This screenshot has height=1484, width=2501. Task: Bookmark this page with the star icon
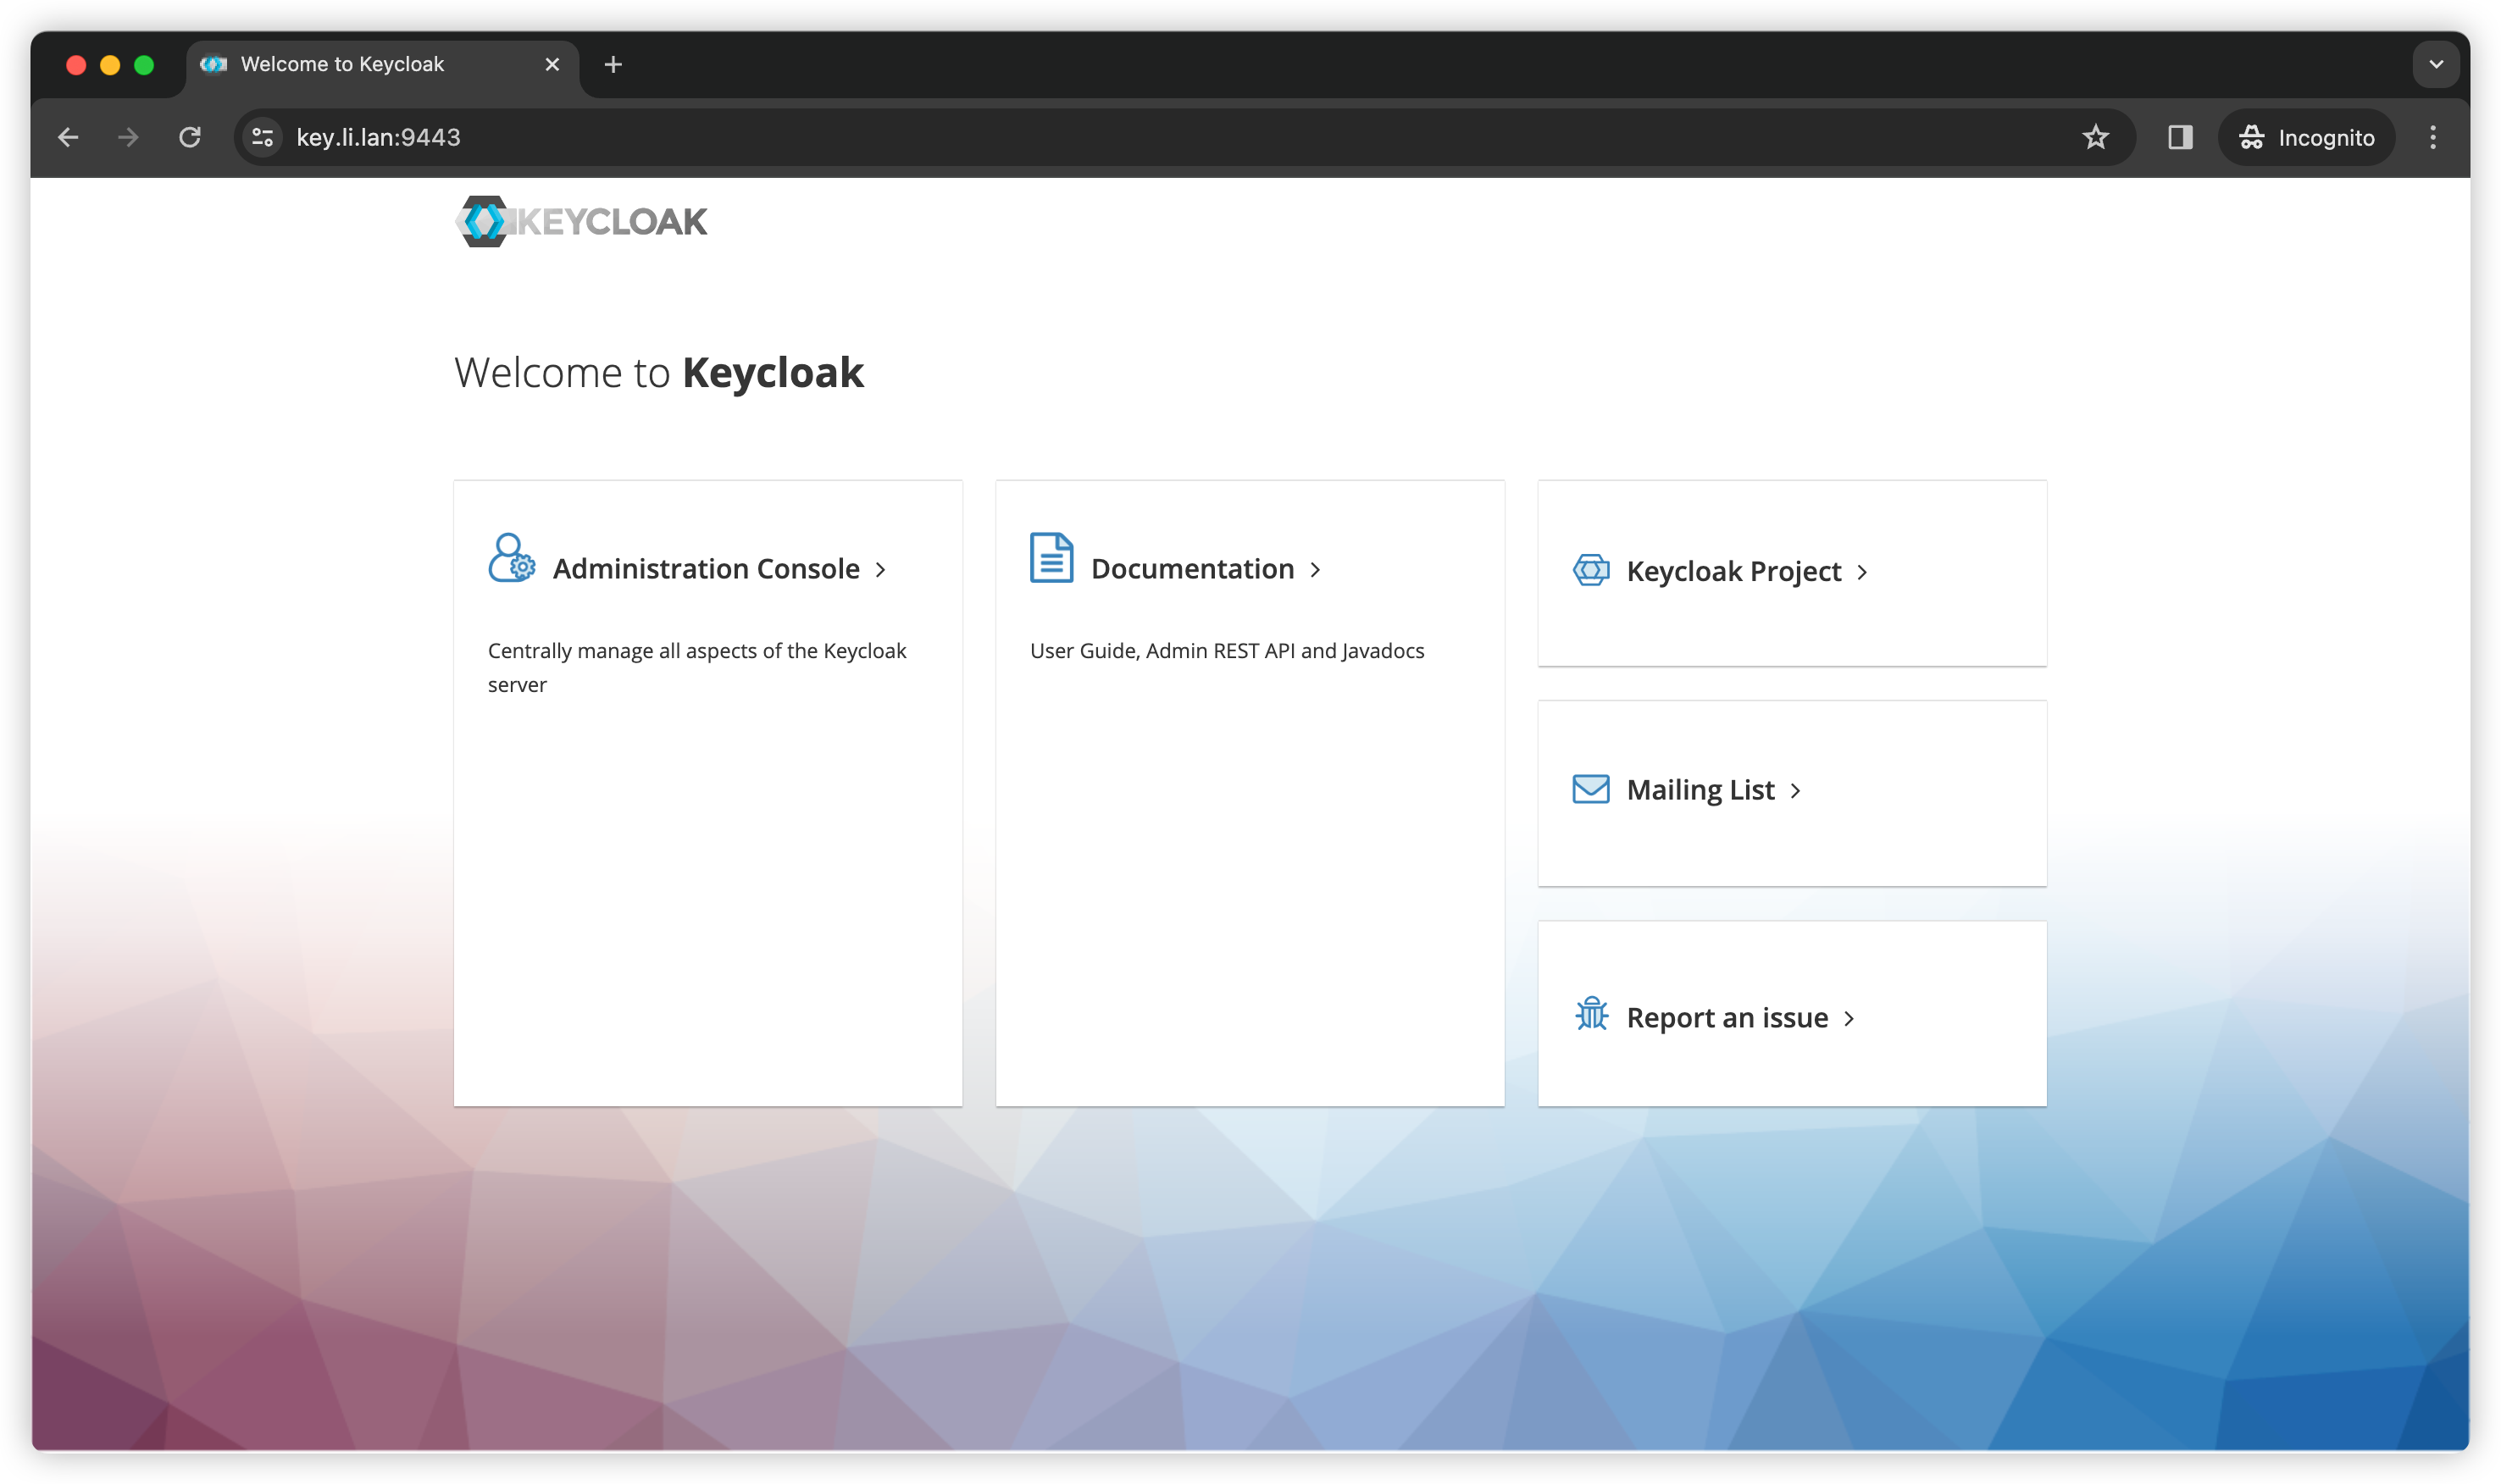[x=2096, y=137]
